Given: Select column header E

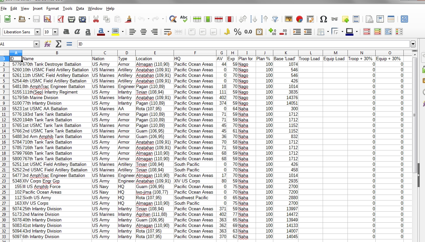Looking at the screenshot, I should coord(154,53).
